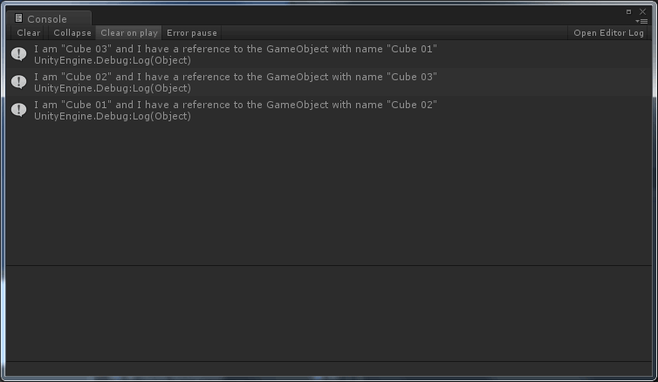Viewport: 658px width, 382px height.
Task: Click the info icon beside the "Cube 02" log
Action: 19,82
